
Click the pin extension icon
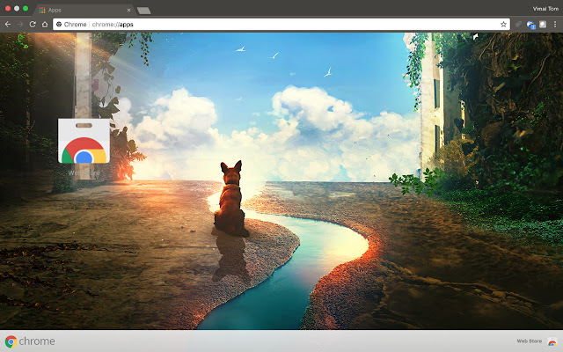point(518,25)
